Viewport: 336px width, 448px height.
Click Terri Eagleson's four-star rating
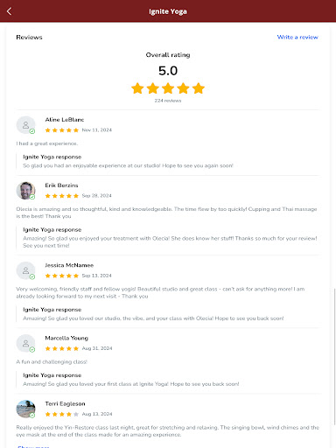coord(62,414)
